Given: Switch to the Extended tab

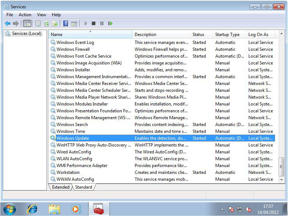Looking at the screenshot, I should (60, 187).
